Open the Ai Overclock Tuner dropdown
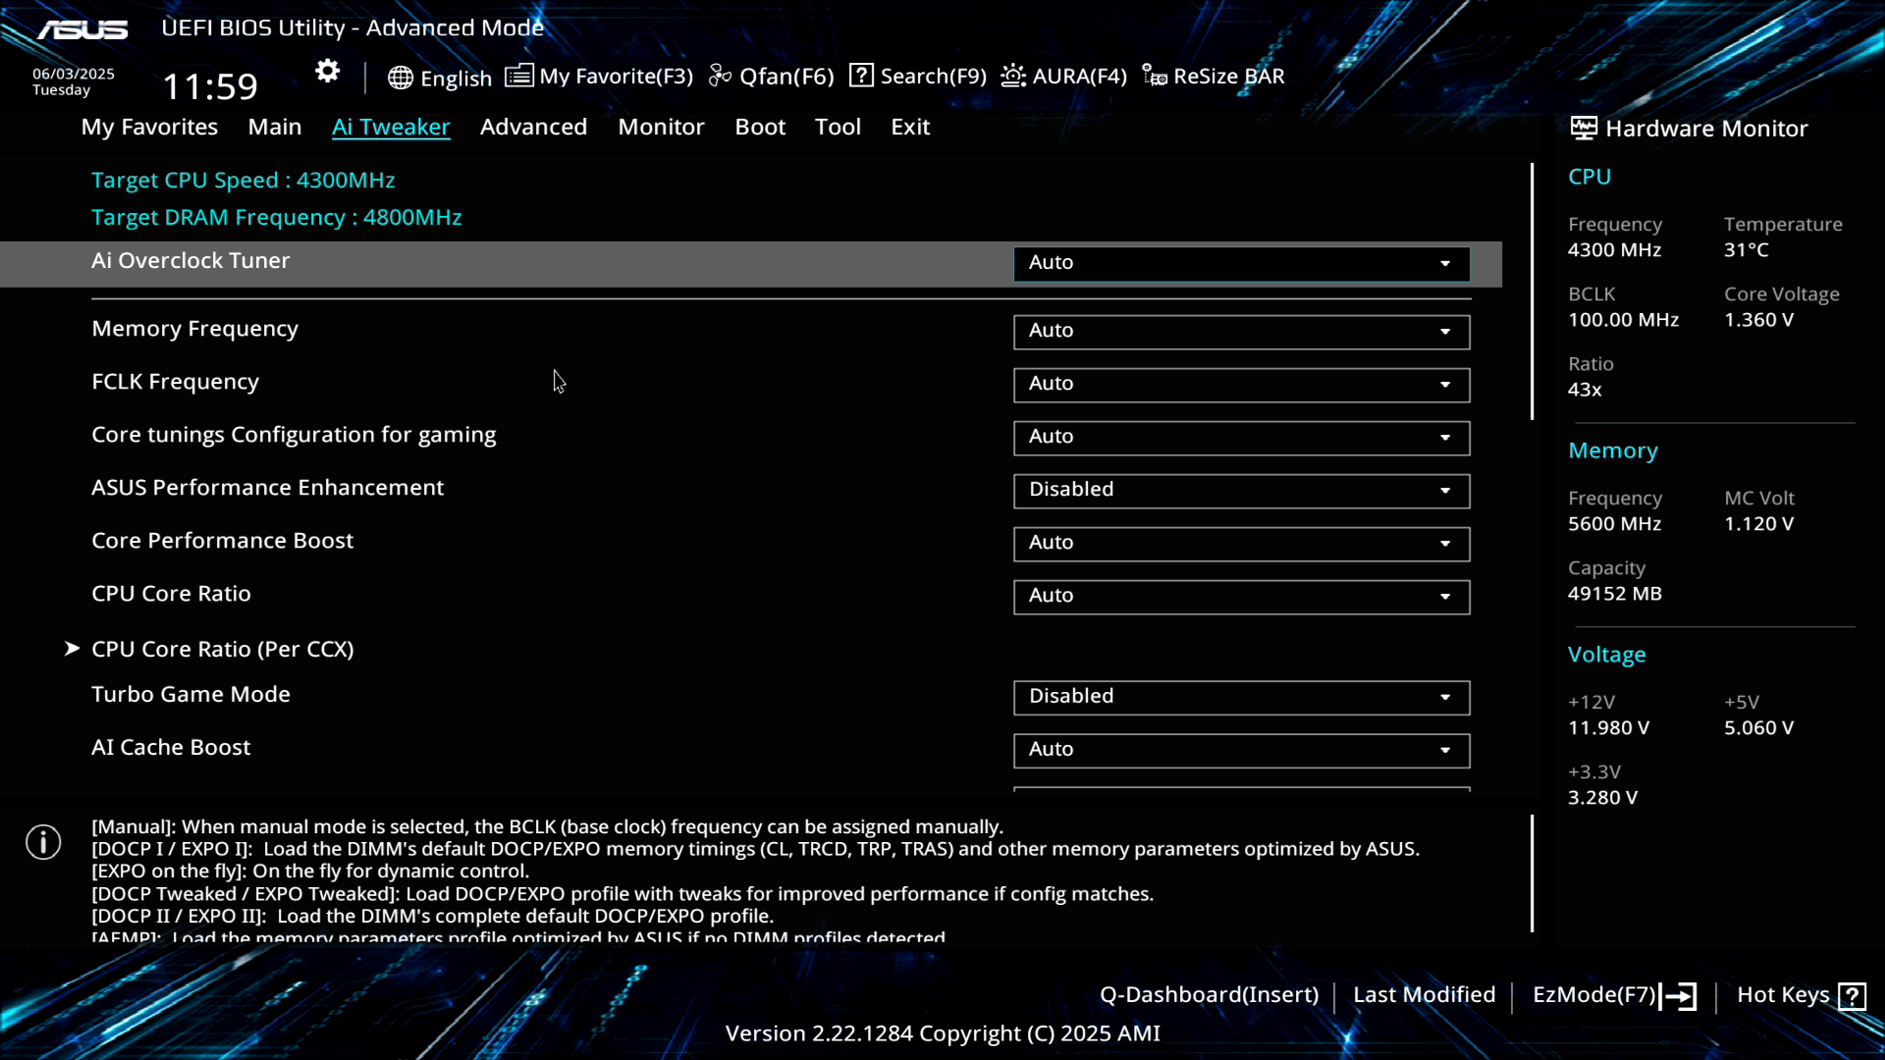Screen dimensions: 1885x1060 [1241, 263]
